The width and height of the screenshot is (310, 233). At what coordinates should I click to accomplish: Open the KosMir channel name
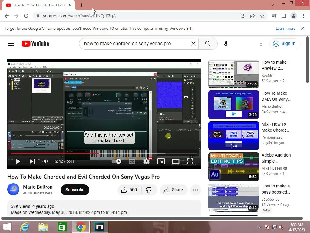267,75
